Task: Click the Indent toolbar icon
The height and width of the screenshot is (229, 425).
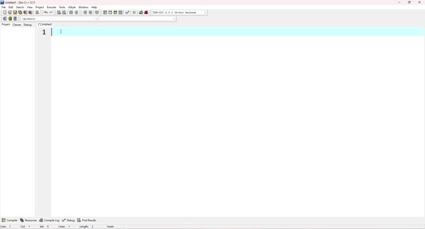Action: coord(71,13)
